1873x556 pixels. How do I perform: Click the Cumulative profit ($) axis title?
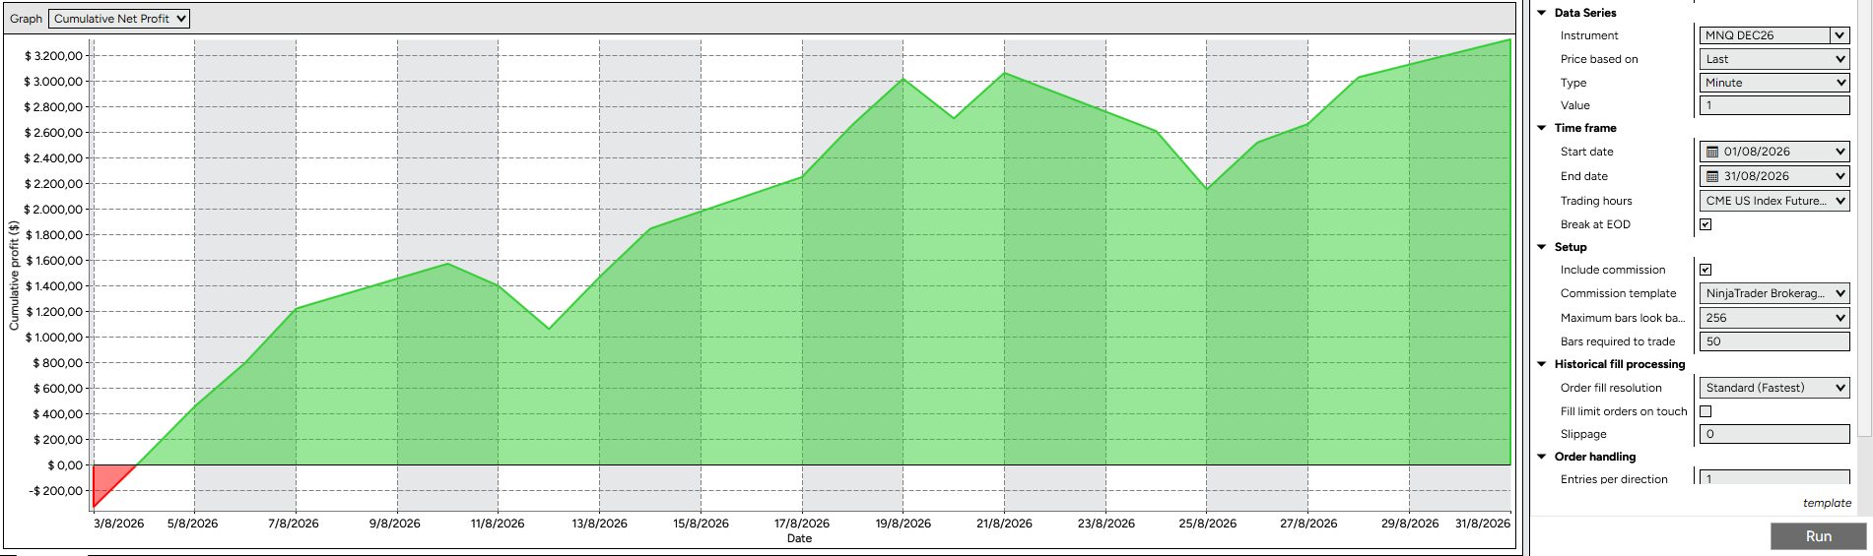[14, 275]
